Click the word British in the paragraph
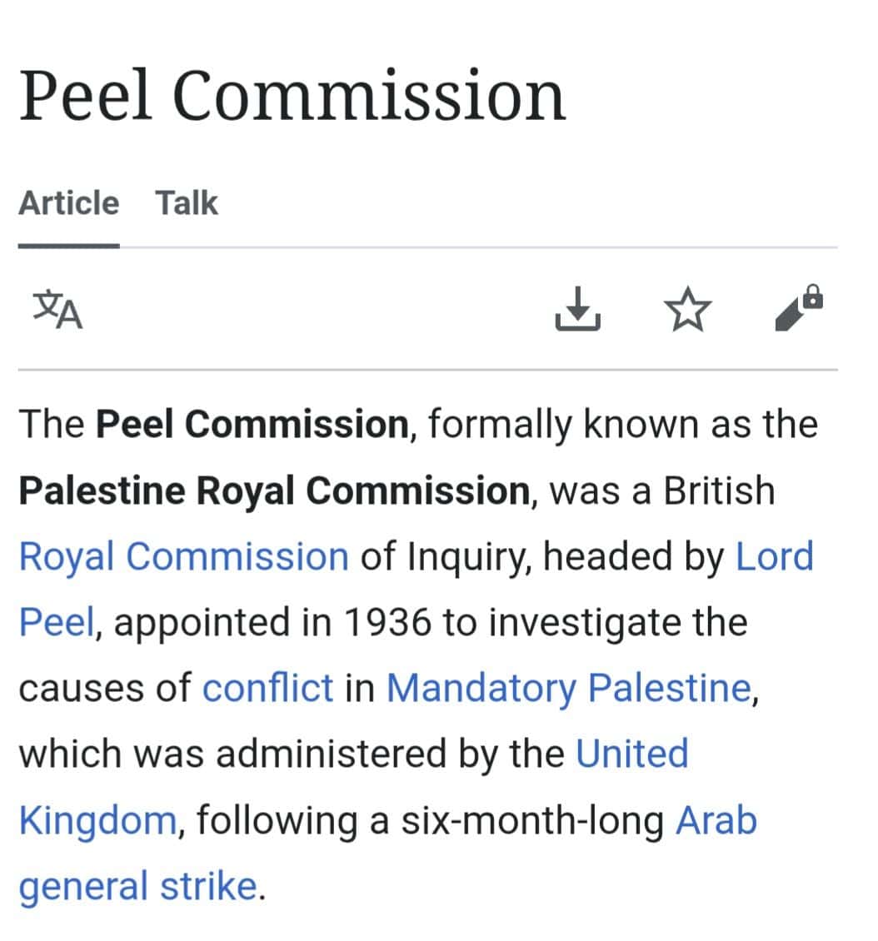 pyautogui.click(x=719, y=490)
